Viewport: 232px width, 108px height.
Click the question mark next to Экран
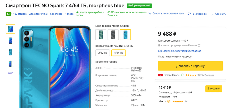(x=104, y=68)
